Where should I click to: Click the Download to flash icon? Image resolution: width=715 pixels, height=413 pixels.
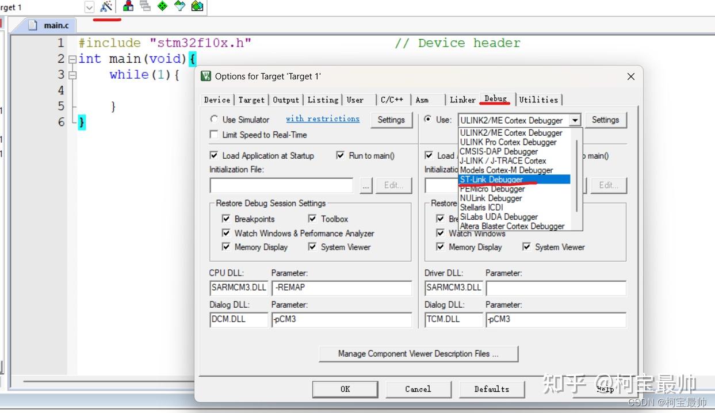tap(128, 7)
